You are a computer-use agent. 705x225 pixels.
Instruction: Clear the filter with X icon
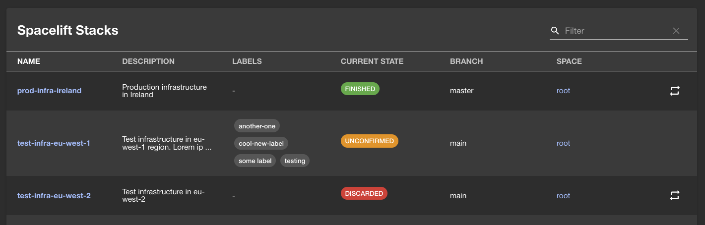pyautogui.click(x=676, y=31)
